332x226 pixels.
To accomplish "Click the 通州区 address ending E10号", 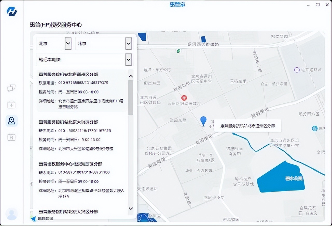I will 91,104.
